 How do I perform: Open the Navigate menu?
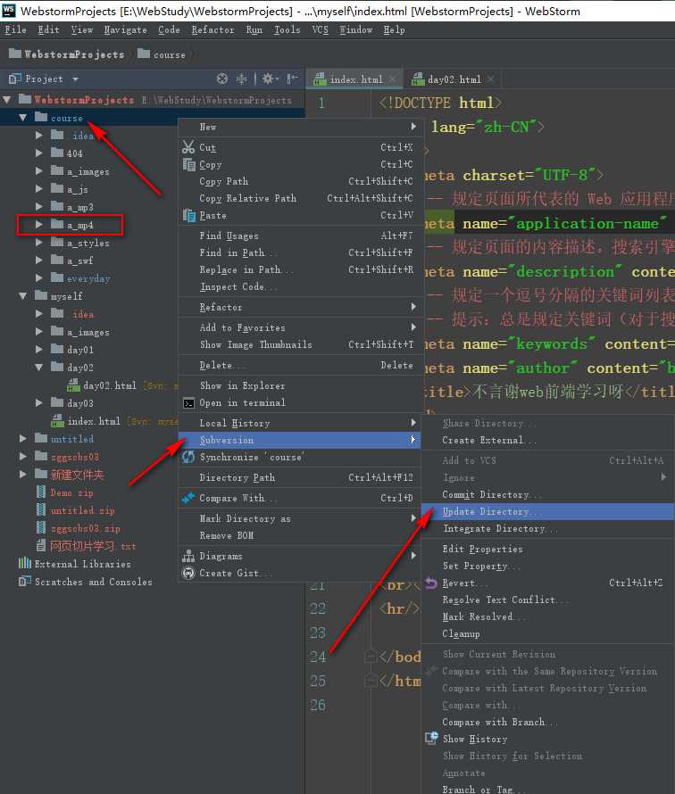pos(125,29)
